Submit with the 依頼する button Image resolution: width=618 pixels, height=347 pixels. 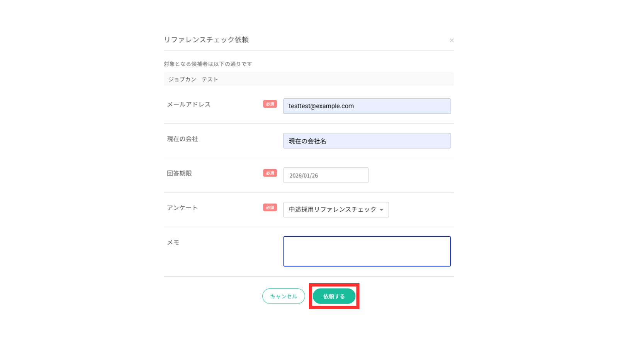pyautogui.click(x=334, y=296)
